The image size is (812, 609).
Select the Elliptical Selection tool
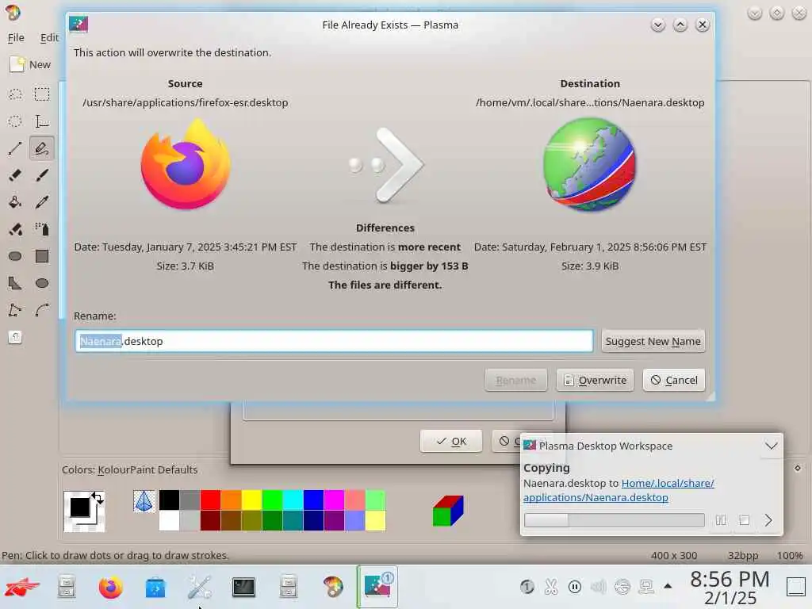tap(15, 121)
